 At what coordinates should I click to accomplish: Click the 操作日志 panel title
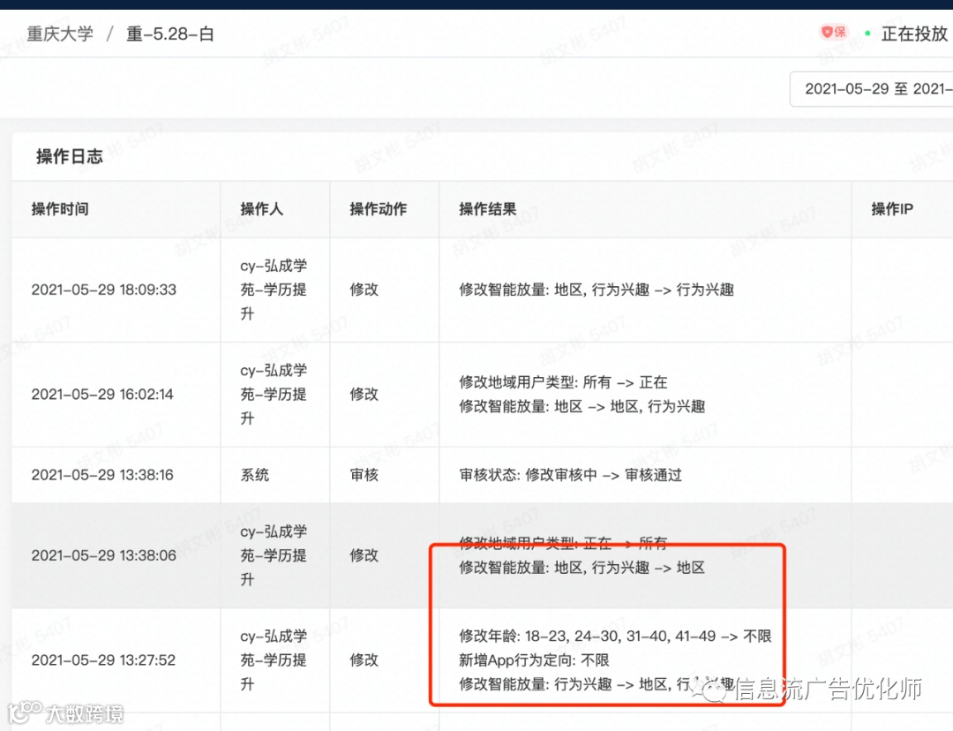tap(70, 156)
